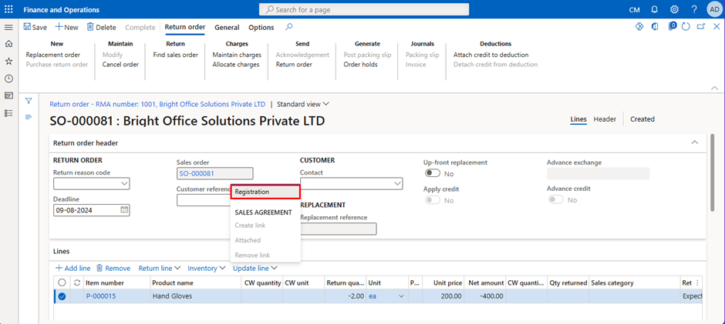Expand the hamburger navigation menu
725x324 pixels.
pyautogui.click(x=8, y=27)
